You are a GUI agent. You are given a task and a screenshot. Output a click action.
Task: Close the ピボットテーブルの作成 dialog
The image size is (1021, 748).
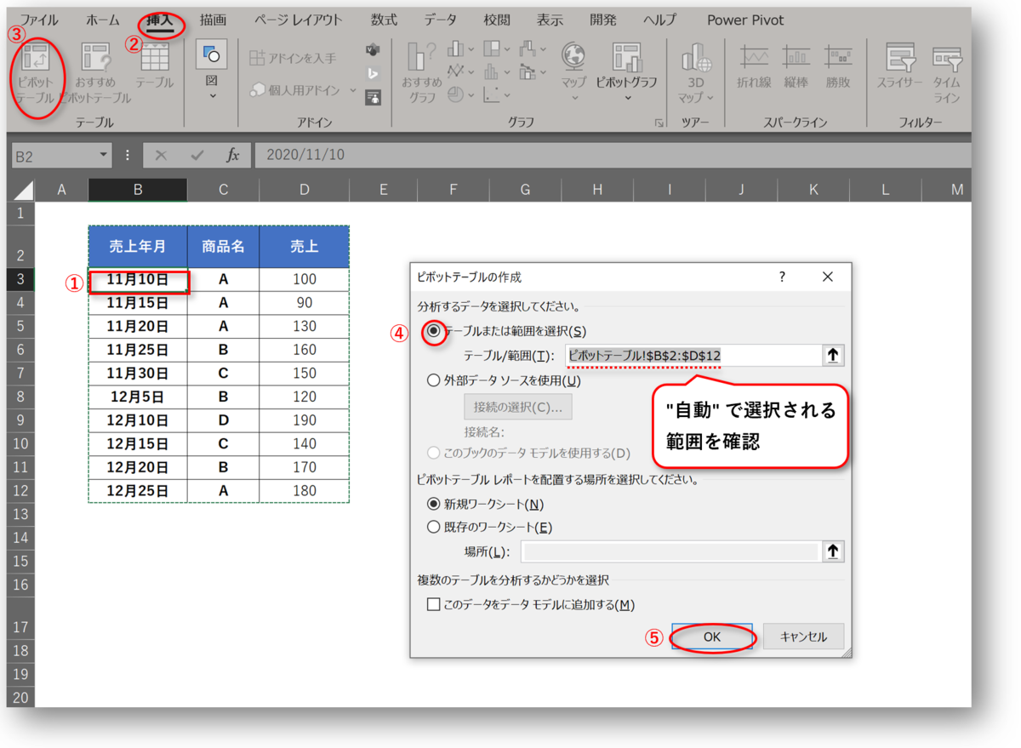pos(828,277)
